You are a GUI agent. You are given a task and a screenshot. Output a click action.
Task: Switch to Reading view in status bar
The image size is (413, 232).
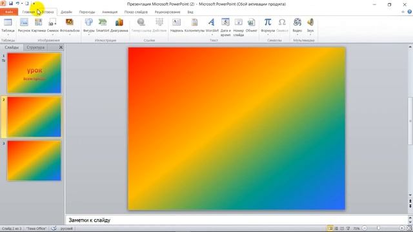[342, 228]
